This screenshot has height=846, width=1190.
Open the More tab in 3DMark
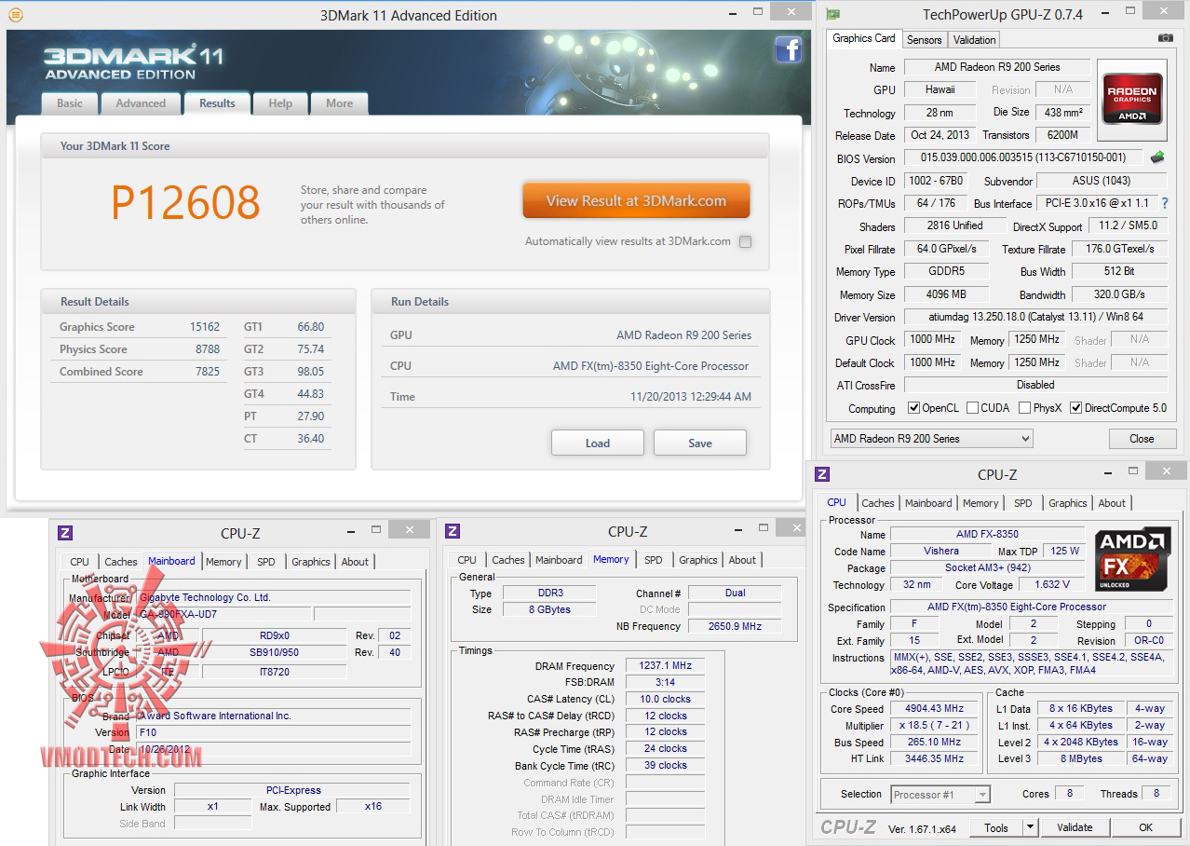pos(339,103)
